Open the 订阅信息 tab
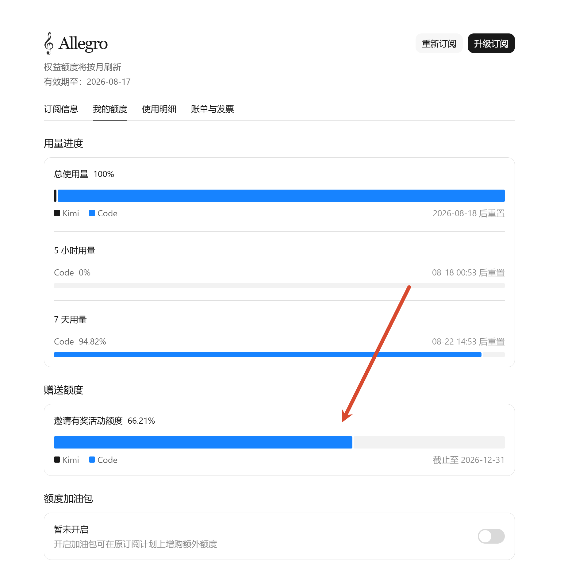This screenshot has width=564, height=570. pyautogui.click(x=61, y=109)
